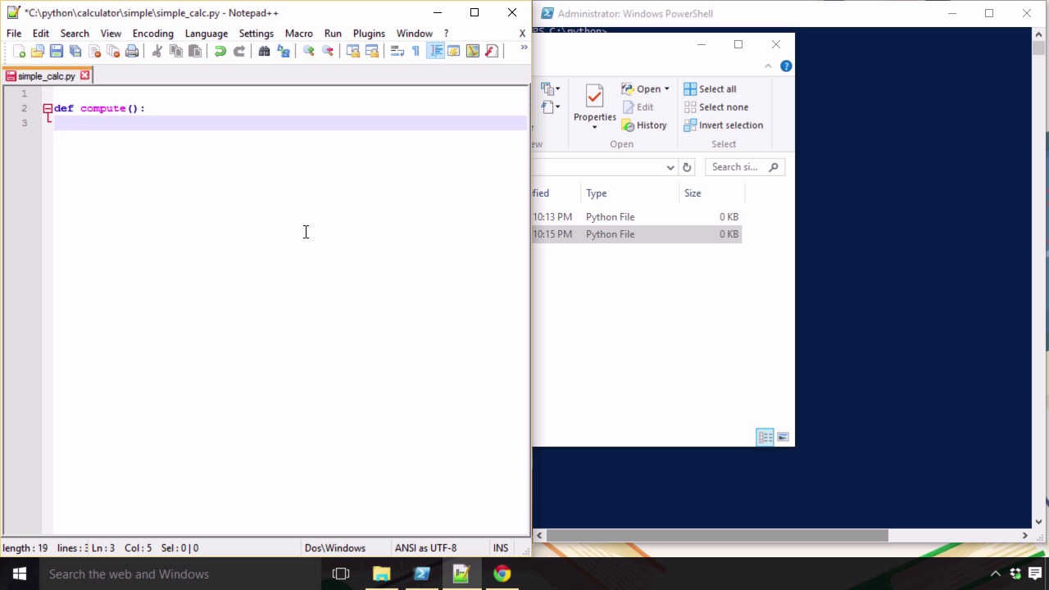The image size is (1049, 590).
Task: Toggle INS insert mode in status bar
Action: pyautogui.click(x=500, y=547)
